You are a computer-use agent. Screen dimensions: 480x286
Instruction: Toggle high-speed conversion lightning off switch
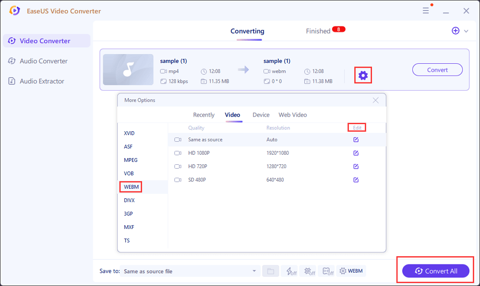[289, 271]
